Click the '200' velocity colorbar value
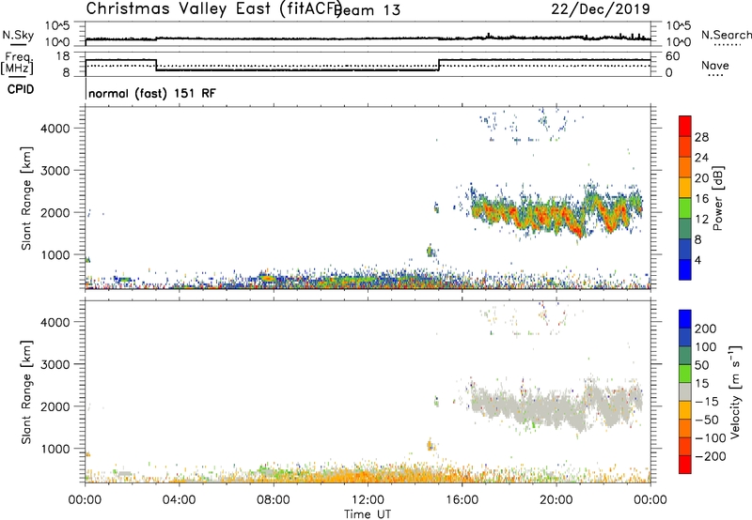The image size is (752, 520). point(706,329)
